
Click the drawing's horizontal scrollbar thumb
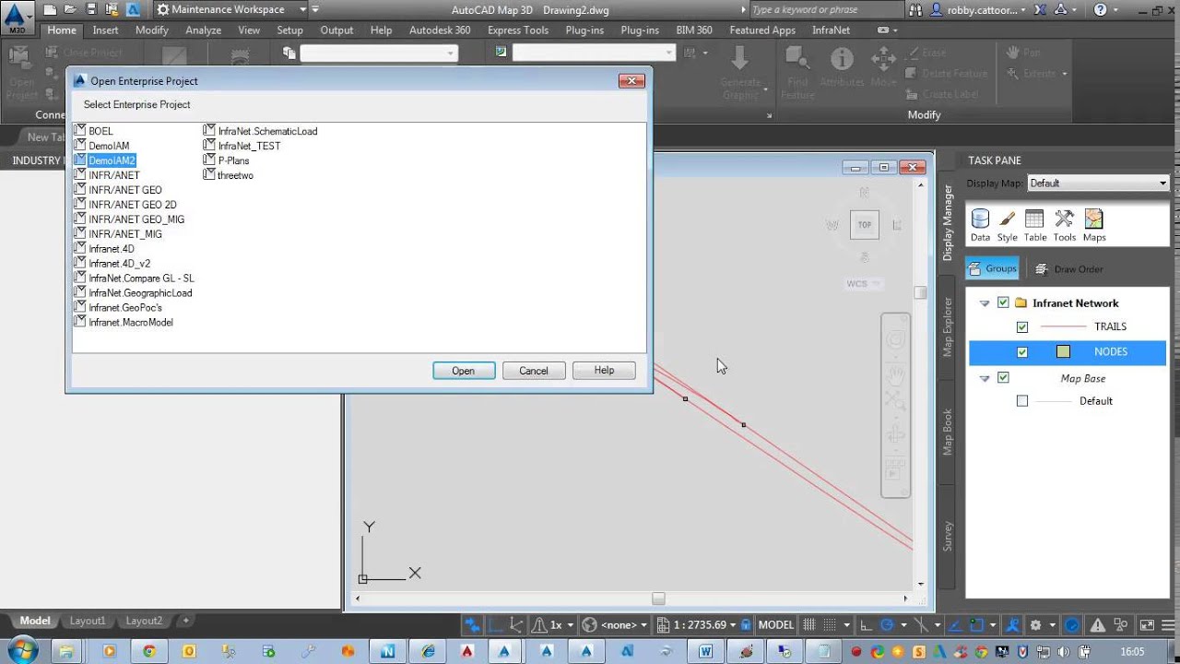[x=658, y=599]
